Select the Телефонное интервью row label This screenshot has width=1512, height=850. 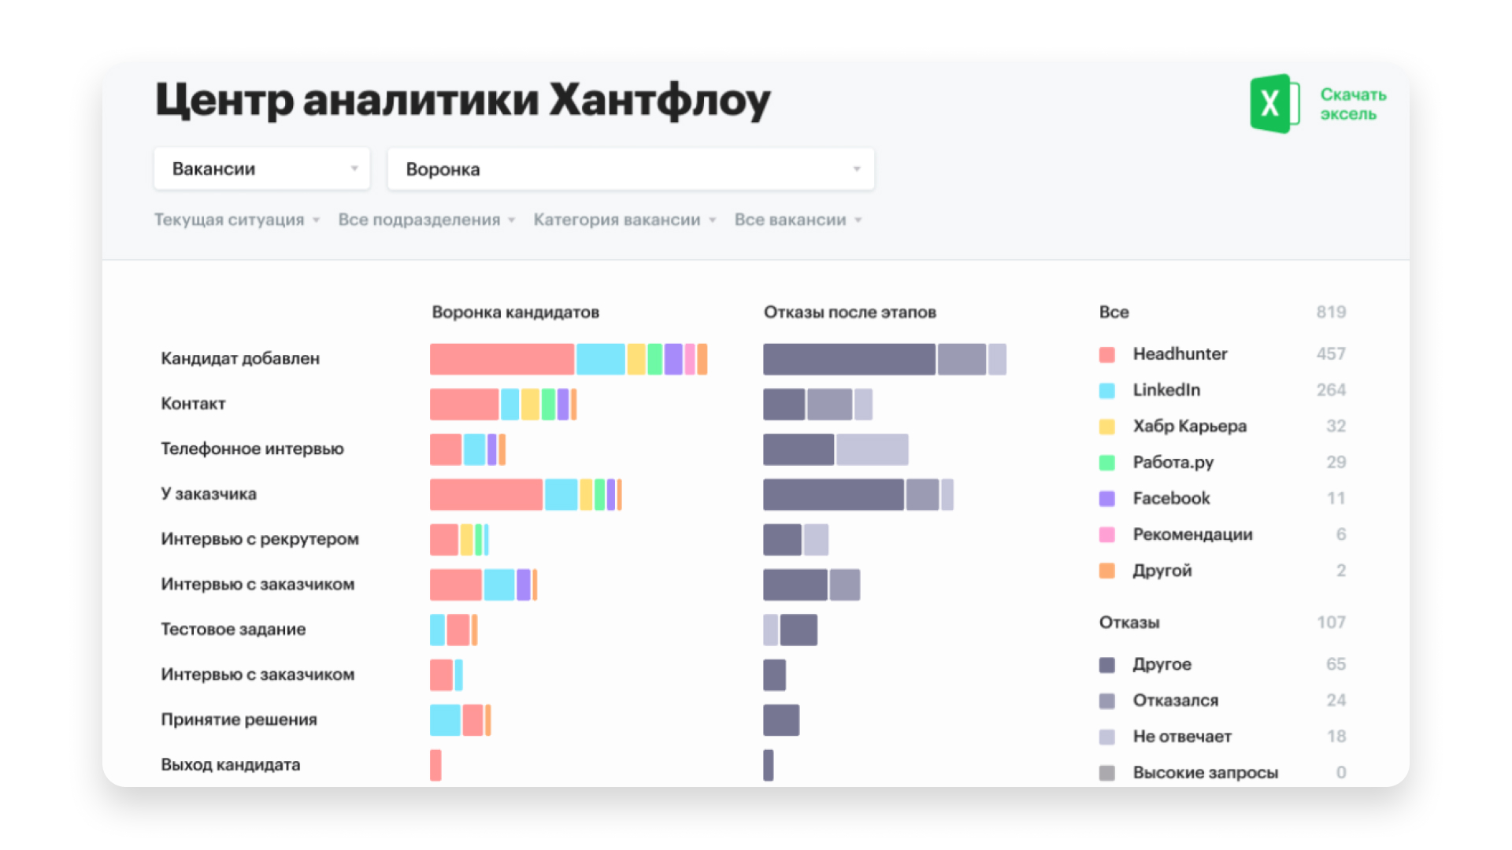[252, 449]
